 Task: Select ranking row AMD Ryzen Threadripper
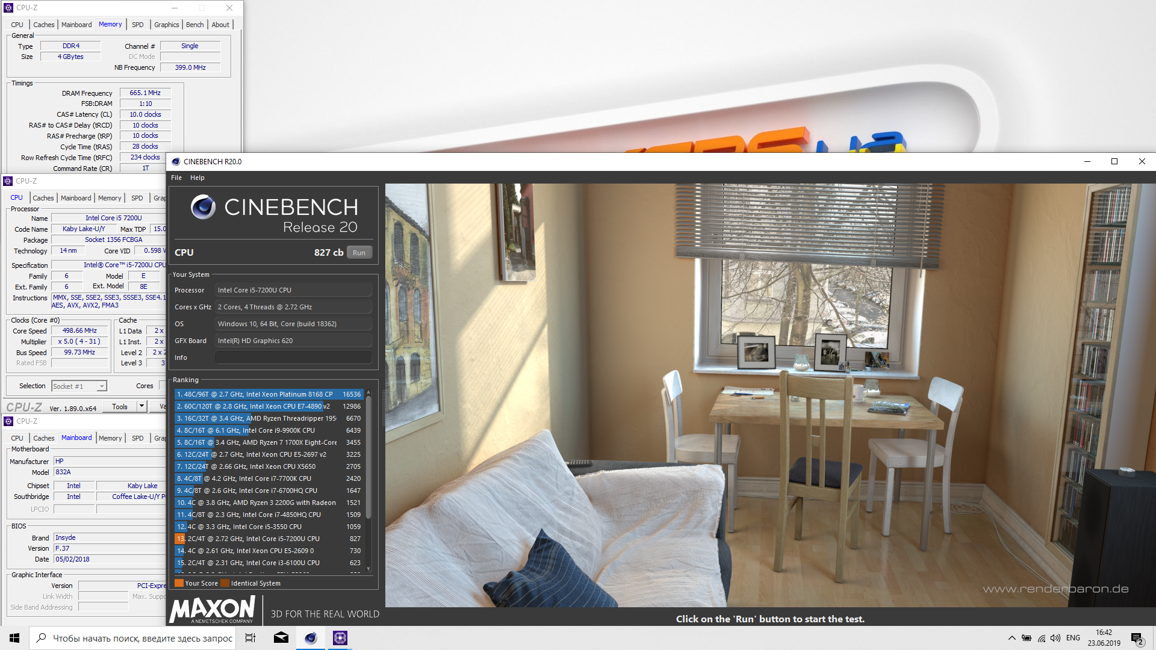[x=269, y=418]
